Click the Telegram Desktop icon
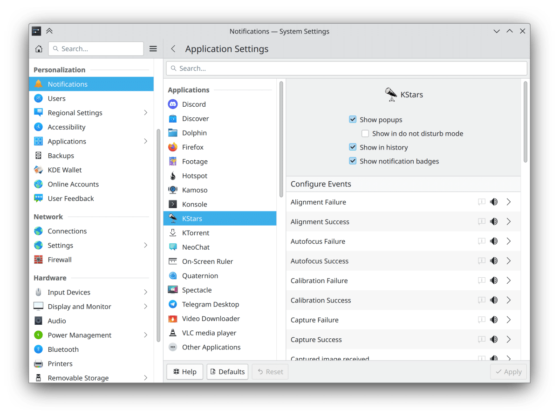The height and width of the screenshot is (417, 559). point(173,304)
